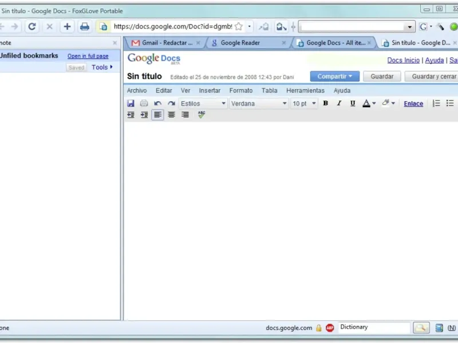Screen dimensions: 458x343
Task: Click the browser search input field
Action: tap(353, 27)
